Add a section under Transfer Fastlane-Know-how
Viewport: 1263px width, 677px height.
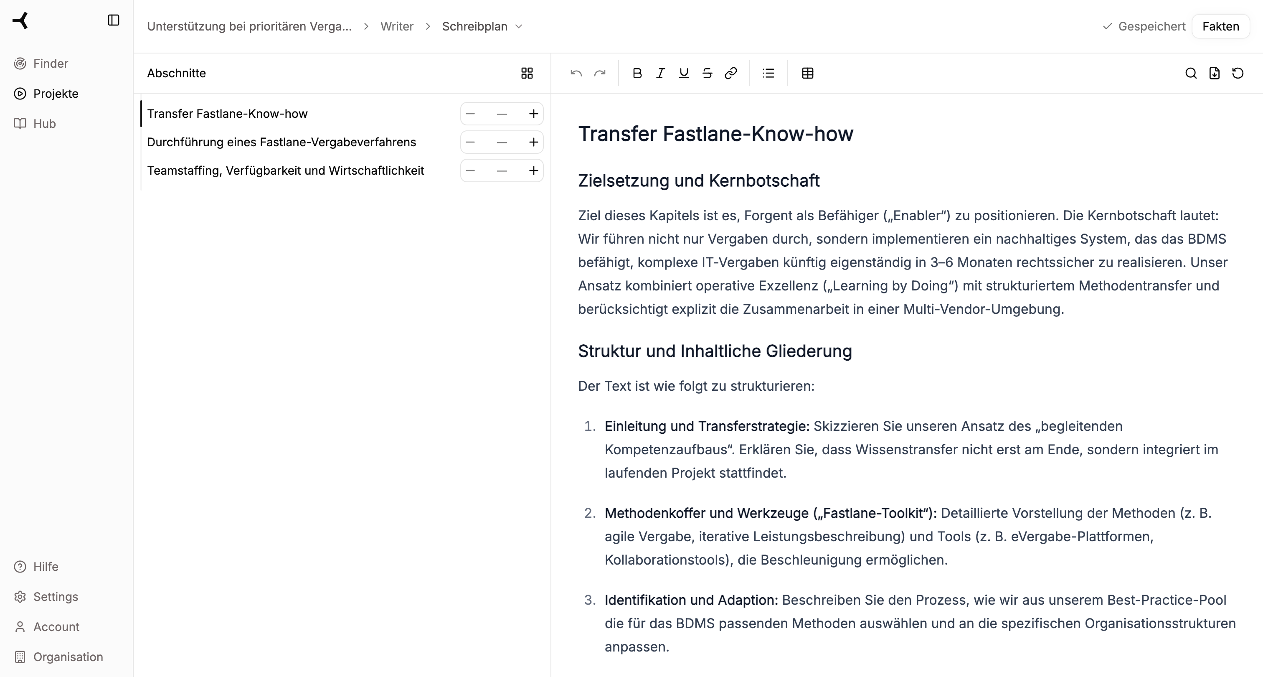tap(533, 113)
